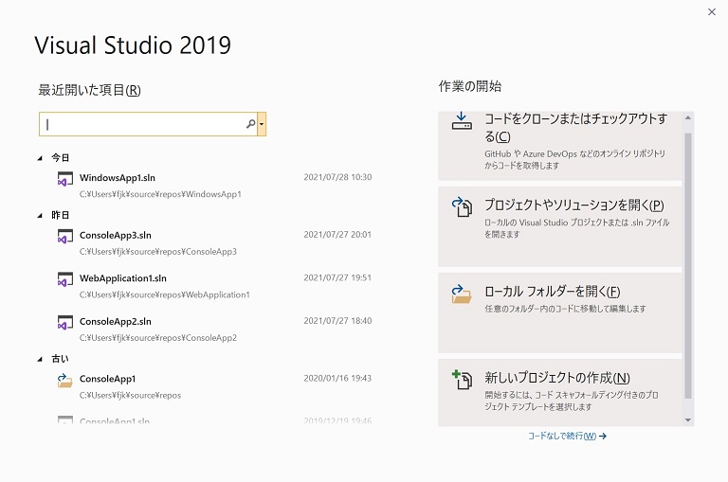Click timestamp 2021/07/28 10:30
Image resolution: width=728 pixels, height=482 pixels.
tap(337, 177)
